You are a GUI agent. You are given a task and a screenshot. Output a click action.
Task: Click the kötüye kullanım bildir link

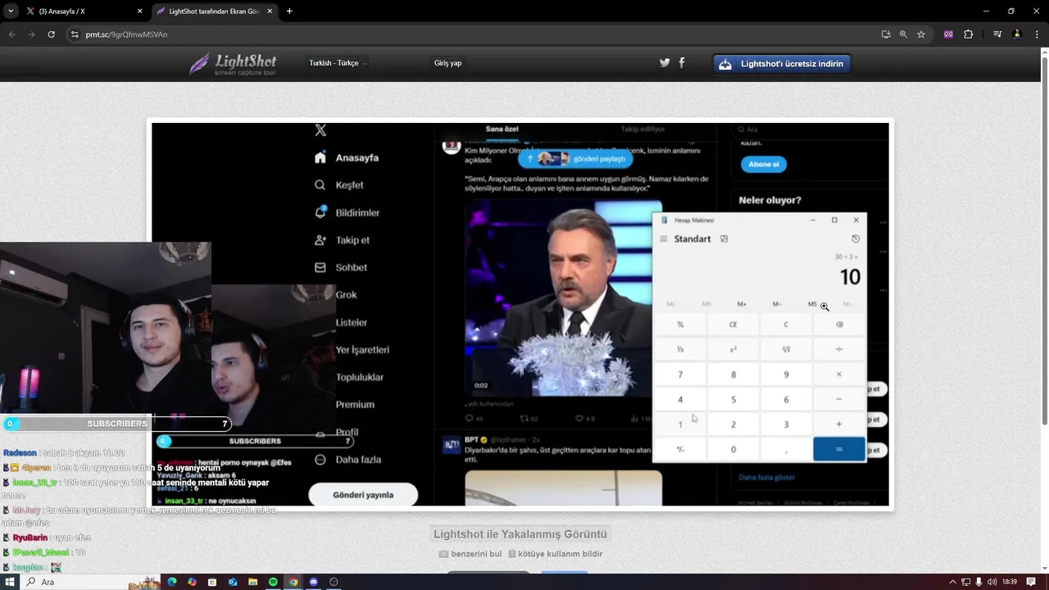(555, 554)
